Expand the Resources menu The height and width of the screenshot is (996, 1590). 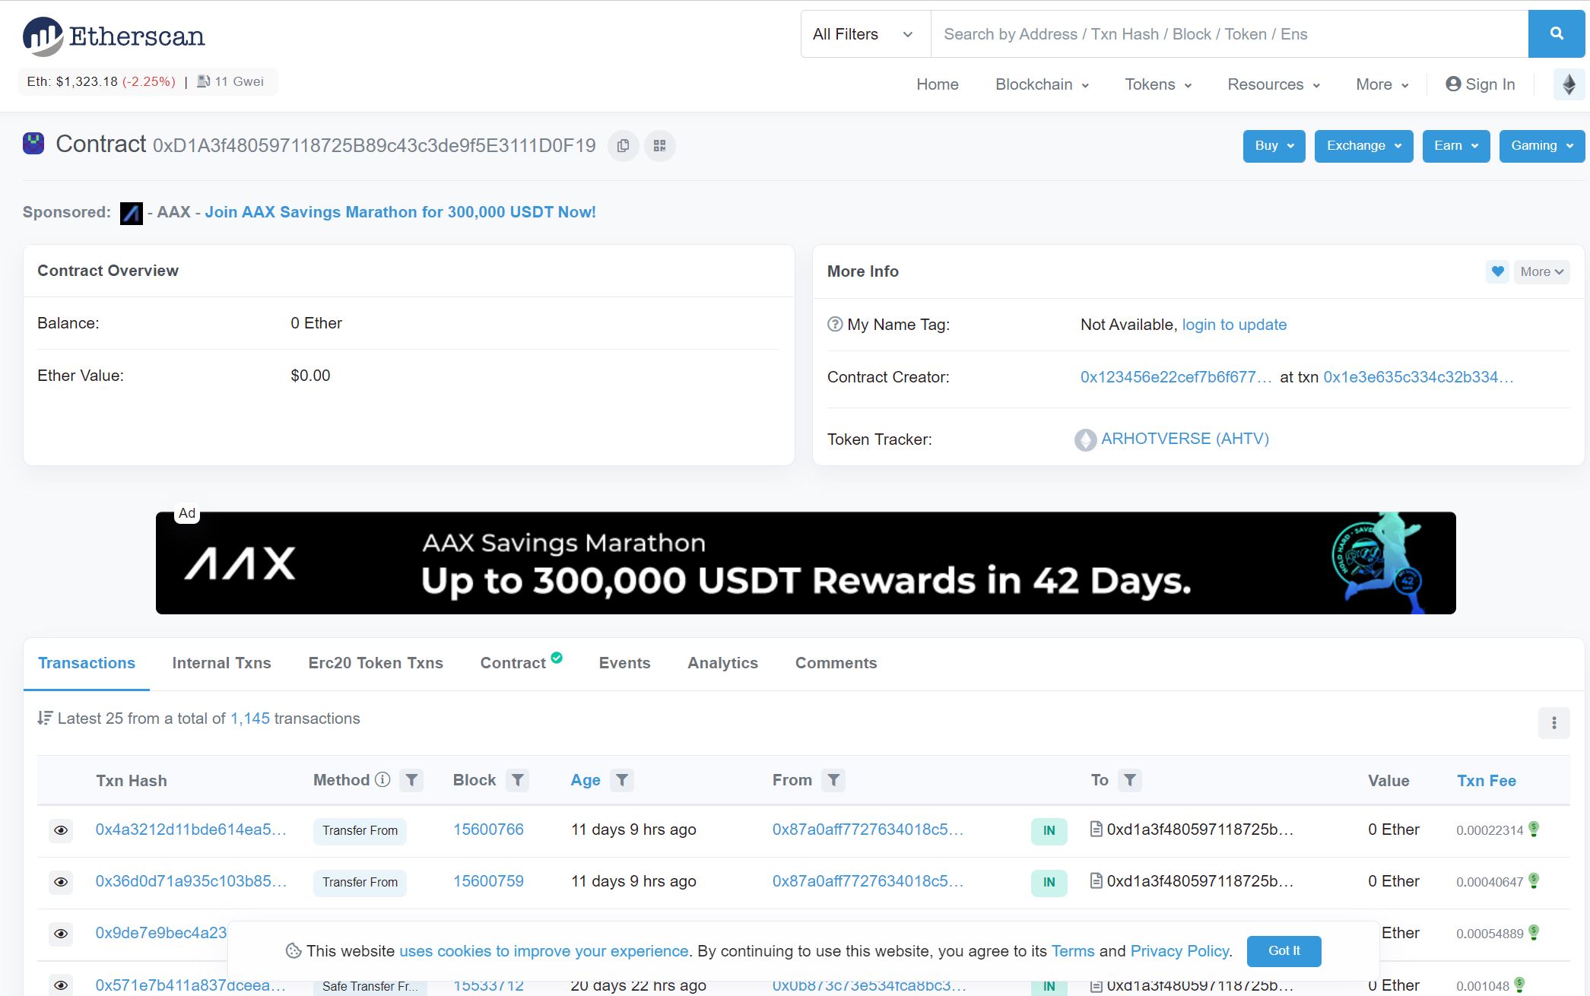1274,84
